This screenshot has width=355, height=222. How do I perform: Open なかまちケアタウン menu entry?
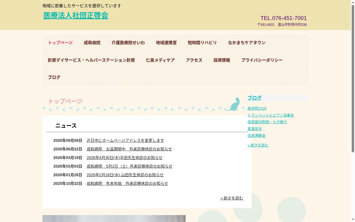pos(247,43)
